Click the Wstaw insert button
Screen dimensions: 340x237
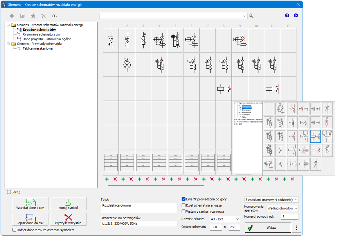point(268,228)
